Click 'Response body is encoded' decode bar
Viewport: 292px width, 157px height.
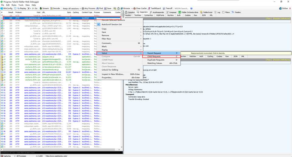click(x=208, y=53)
